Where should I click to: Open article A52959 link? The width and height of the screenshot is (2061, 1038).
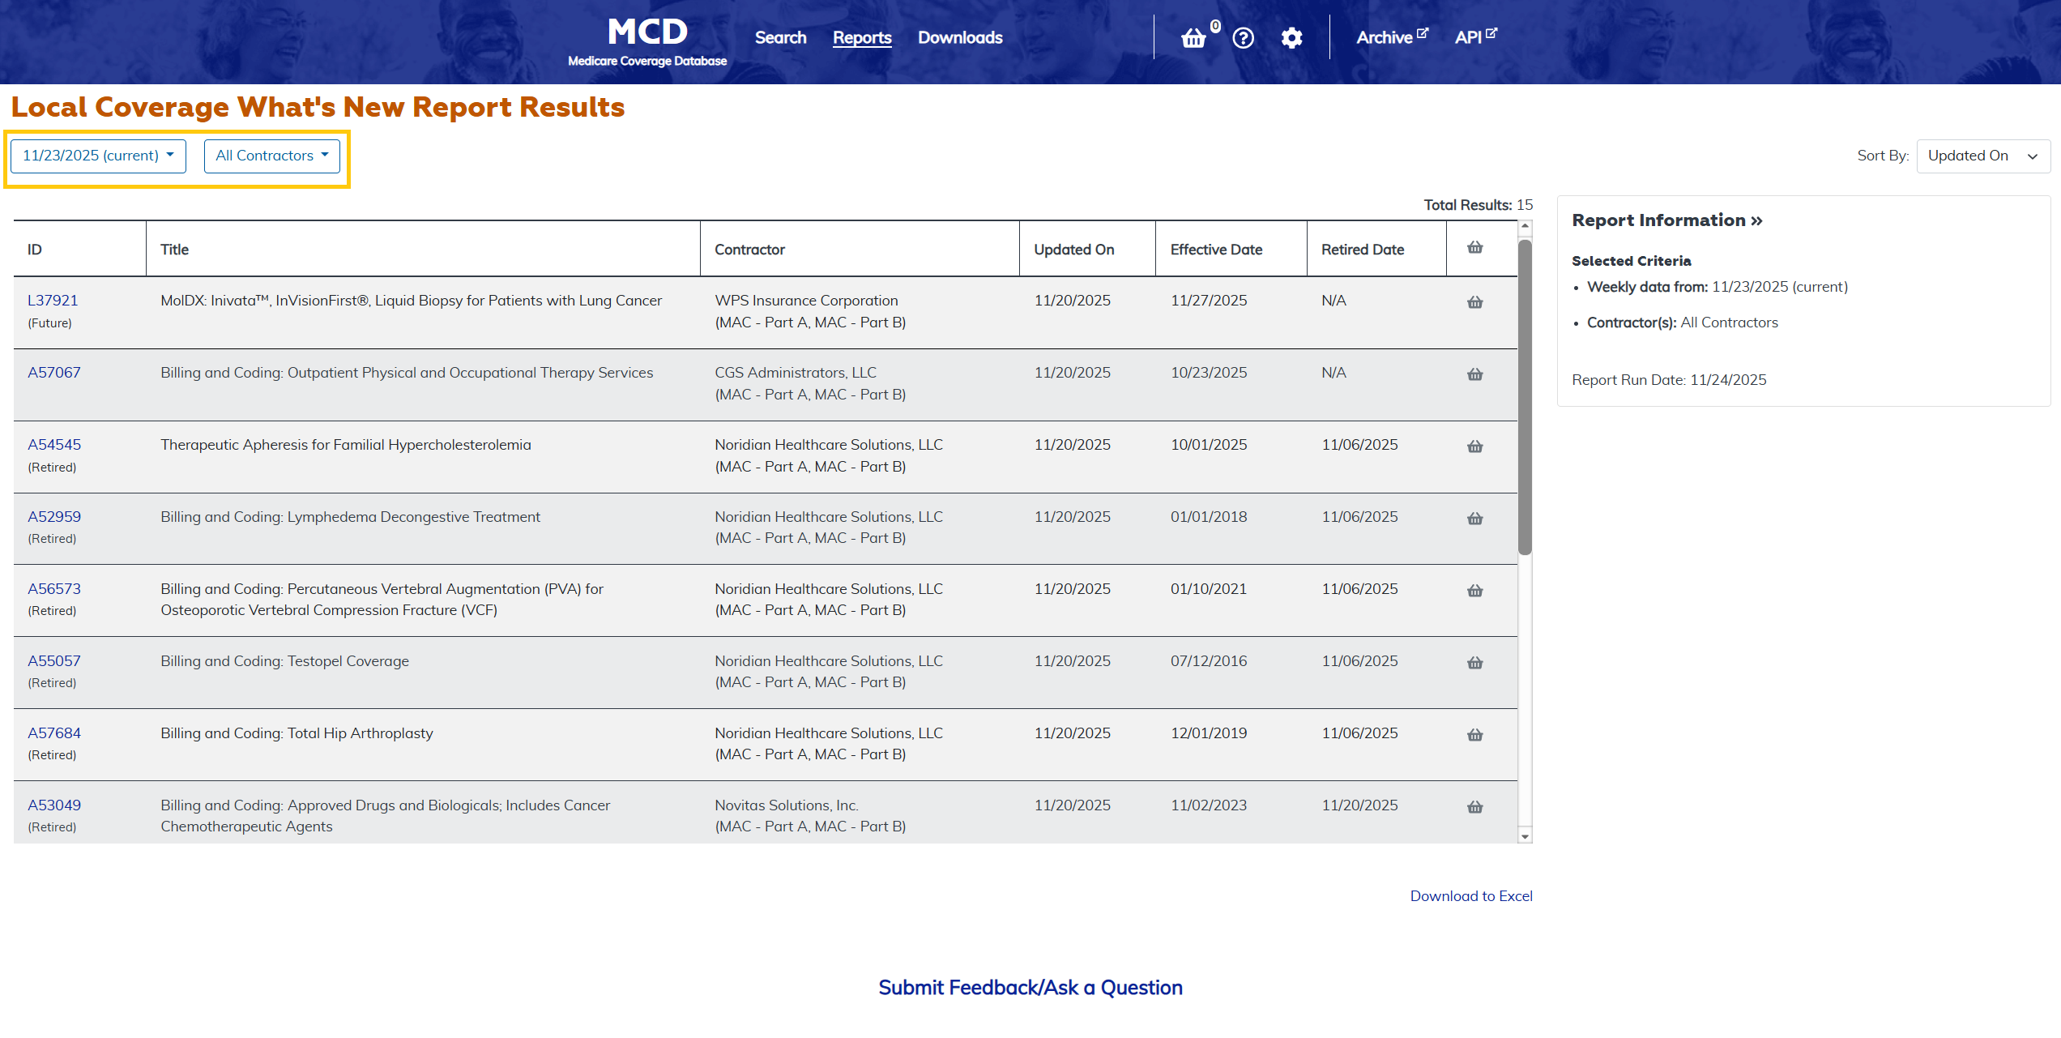(54, 516)
